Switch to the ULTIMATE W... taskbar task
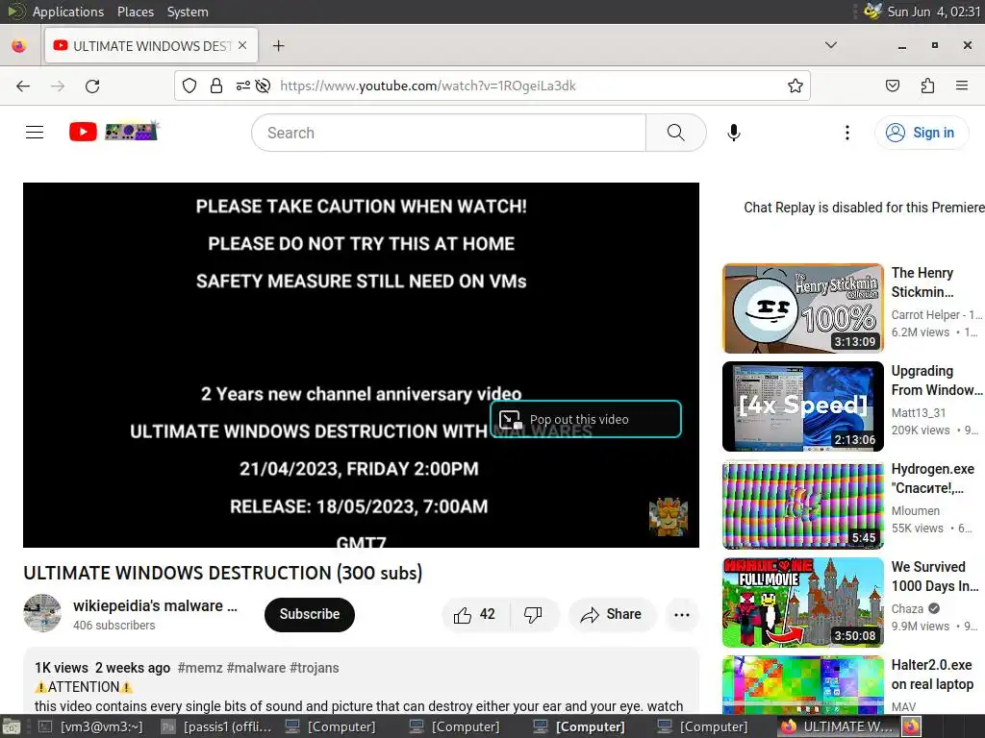The width and height of the screenshot is (985, 738). pos(838,726)
